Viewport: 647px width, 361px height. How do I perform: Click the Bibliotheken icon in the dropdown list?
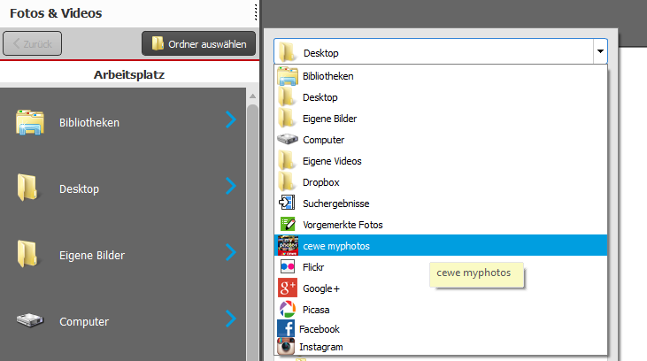click(x=288, y=76)
